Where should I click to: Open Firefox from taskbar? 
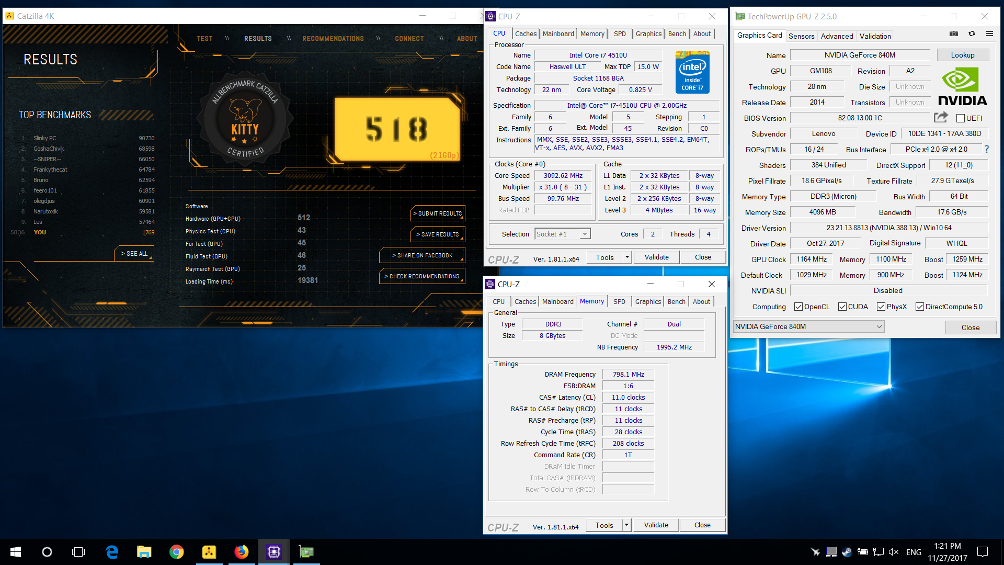point(242,552)
